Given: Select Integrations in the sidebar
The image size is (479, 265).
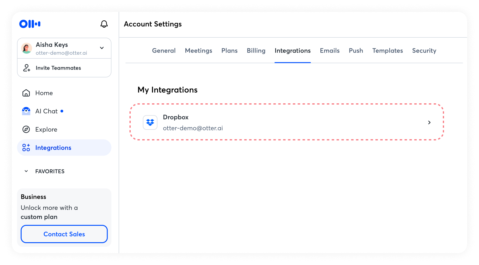Looking at the screenshot, I should pos(64,148).
